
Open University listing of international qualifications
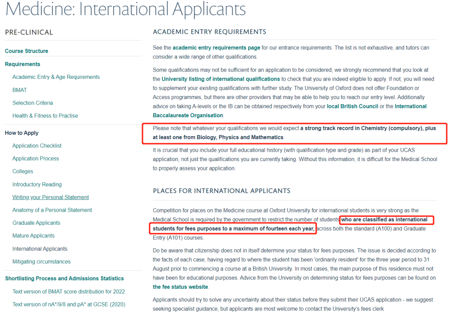click(221, 79)
